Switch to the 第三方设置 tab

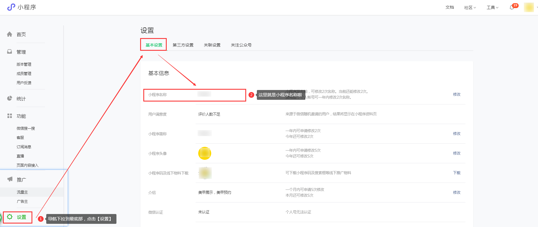click(x=183, y=45)
